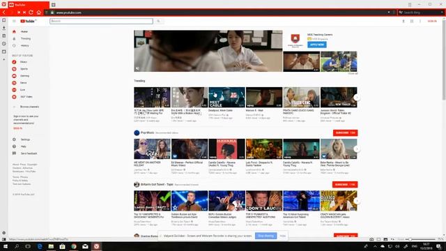The height and width of the screenshot is (251, 446).
Task: Open the Havana album cover thumbnail
Action: click(226, 149)
